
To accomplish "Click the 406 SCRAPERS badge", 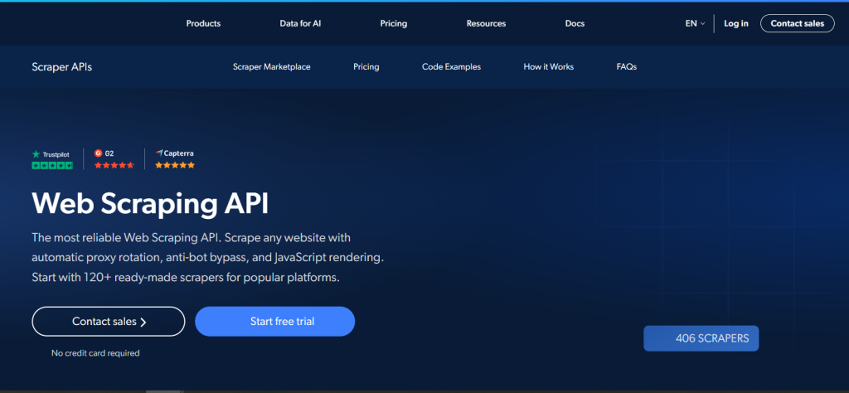I will (x=701, y=338).
